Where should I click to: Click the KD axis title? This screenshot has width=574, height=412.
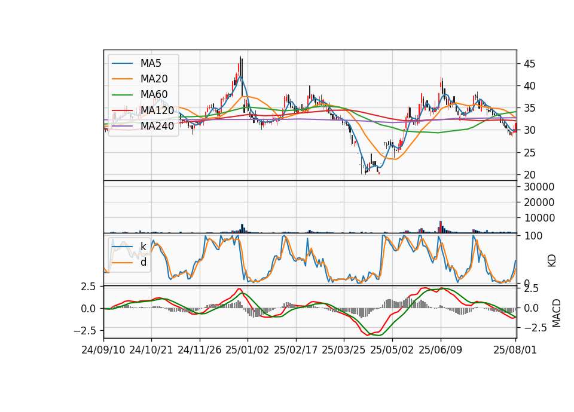(x=552, y=261)
